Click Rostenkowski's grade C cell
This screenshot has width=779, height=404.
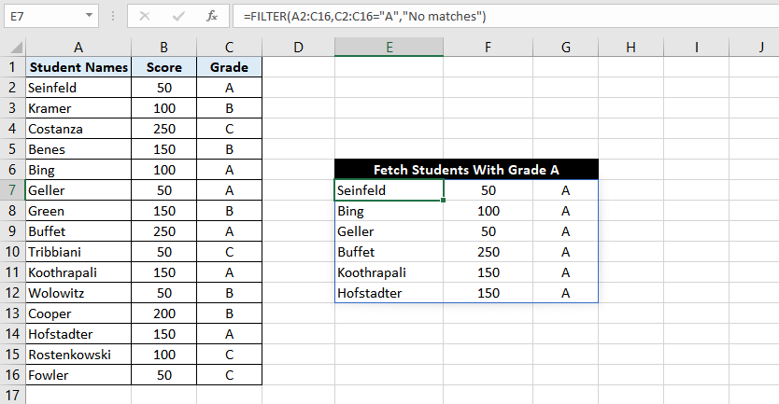229,355
